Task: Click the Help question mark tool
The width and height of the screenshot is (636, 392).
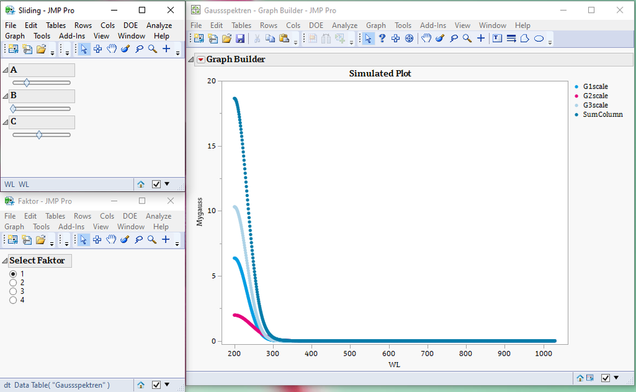Action: click(381, 38)
